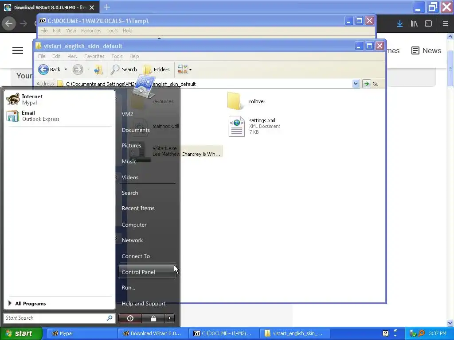
Task: Switch to Download ViStart taskbar button
Action: pyautogui.click(x=153, y=333)
